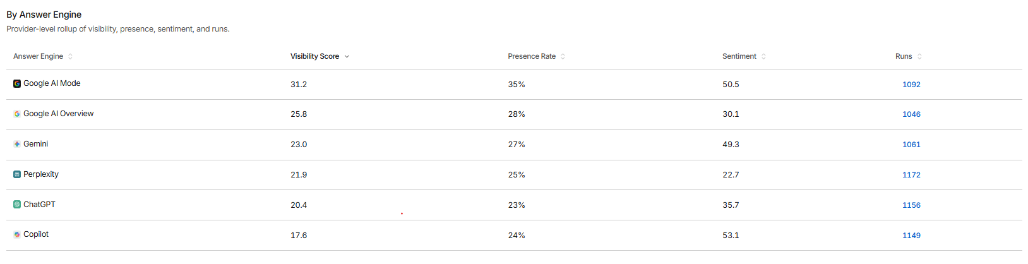Image resolution: width=1028 pixels, height=264 pixels.
Task: Toggle Visibility Score sort chevron
Action: (347, 56)
